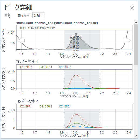Click the scrollbar up arrow
Screen dimensions: 140x140
(136, 22)
